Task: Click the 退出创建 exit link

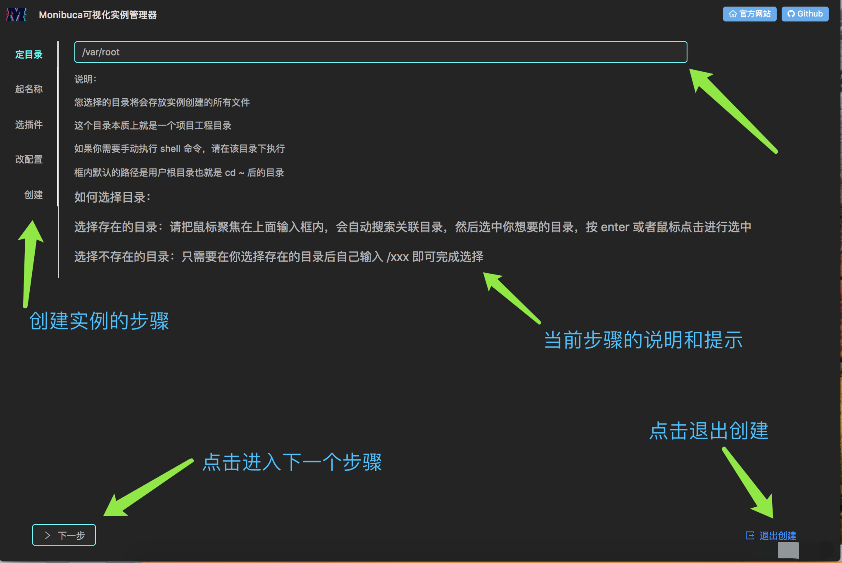Action: pos(777,535)
